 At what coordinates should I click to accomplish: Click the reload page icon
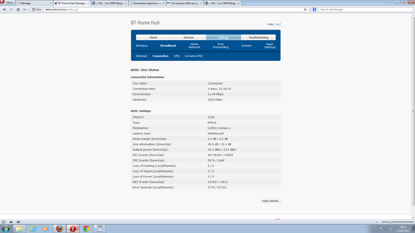[18, 10]
